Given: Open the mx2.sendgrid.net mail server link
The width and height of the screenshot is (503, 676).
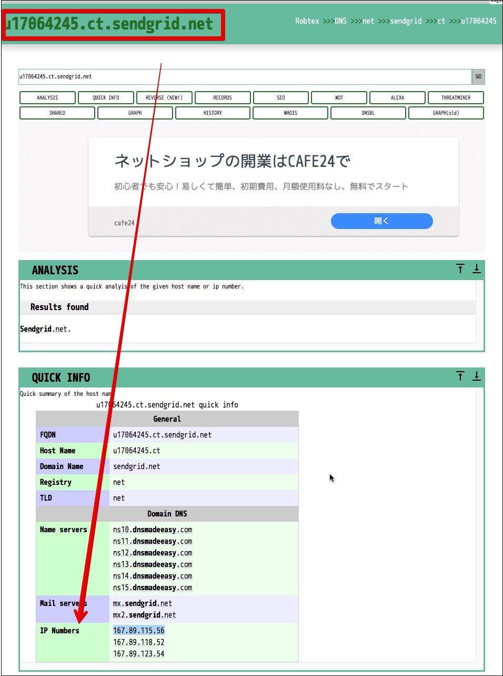Looking at the screenshot, I should (x=145, y=615).
